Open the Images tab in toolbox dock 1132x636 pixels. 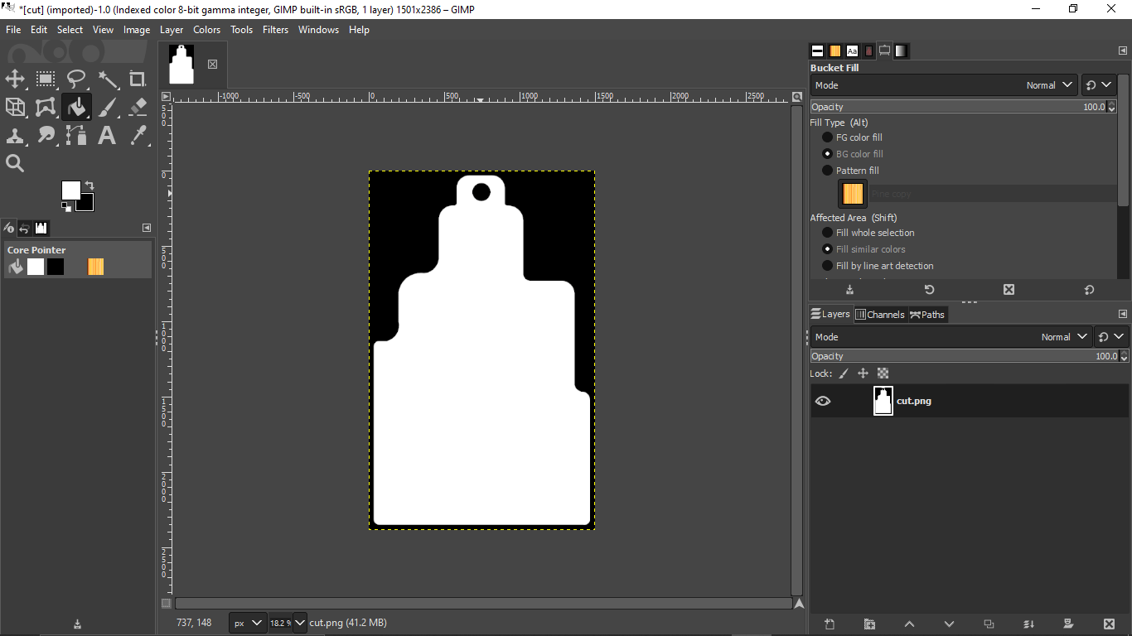click(41, 228)
